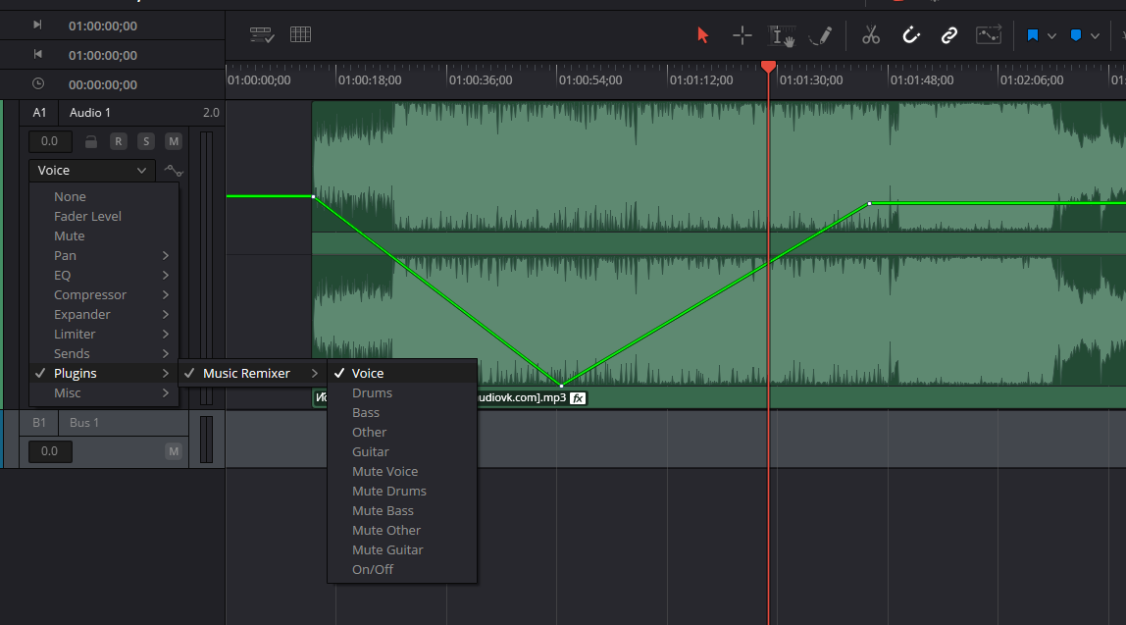Expand the EQ submenu

[103, 275]
